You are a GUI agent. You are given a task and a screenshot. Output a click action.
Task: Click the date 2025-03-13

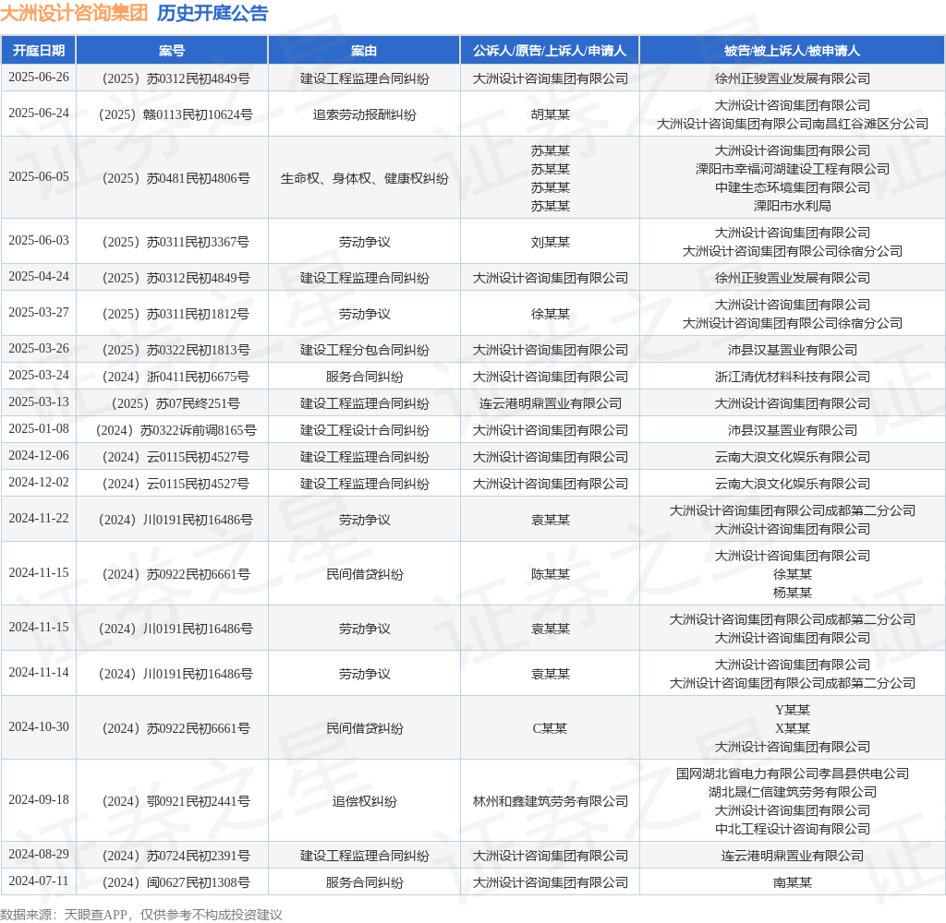pos(39,402)
